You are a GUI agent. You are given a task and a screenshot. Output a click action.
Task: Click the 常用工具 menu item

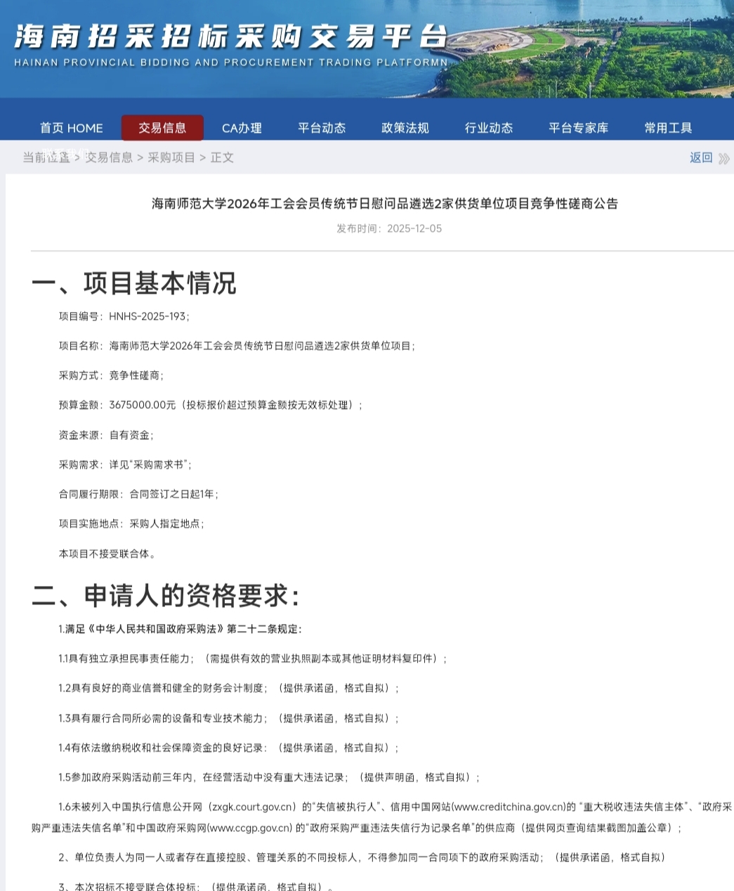(668, 128)
